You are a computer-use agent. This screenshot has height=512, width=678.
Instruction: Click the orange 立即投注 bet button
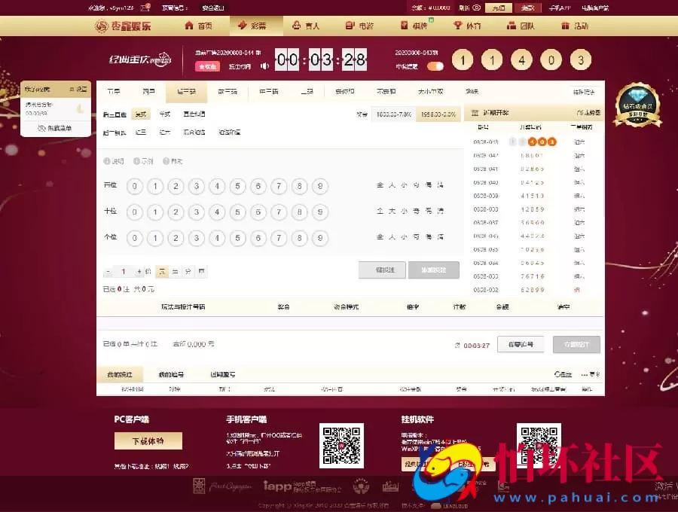click(576, 344)
